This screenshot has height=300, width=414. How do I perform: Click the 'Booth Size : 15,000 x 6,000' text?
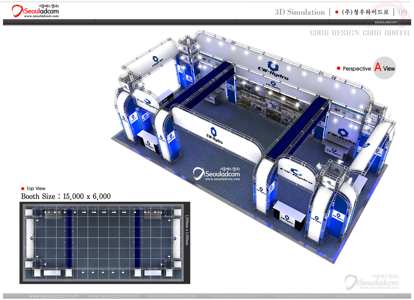point(66,196)
